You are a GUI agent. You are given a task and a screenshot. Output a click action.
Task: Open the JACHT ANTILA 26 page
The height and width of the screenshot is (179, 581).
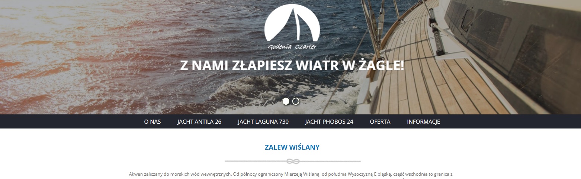tap(199, 122)
